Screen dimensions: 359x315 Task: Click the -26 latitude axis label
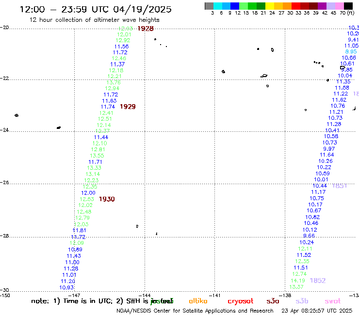tap(4, 183)
